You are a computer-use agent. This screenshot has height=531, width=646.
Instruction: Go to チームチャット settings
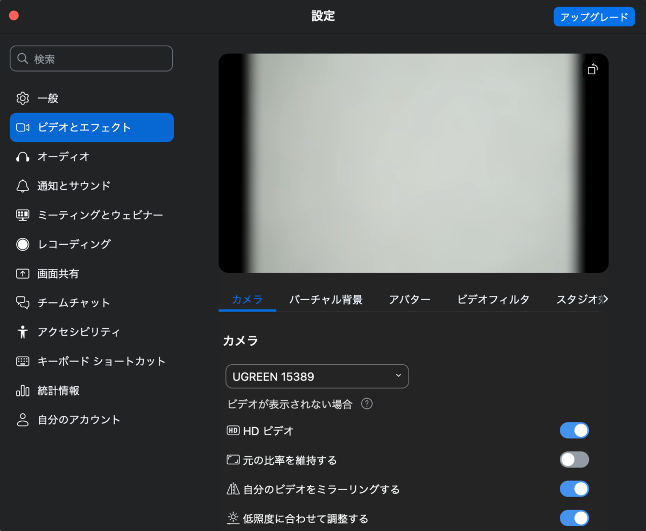pos(92,303)
